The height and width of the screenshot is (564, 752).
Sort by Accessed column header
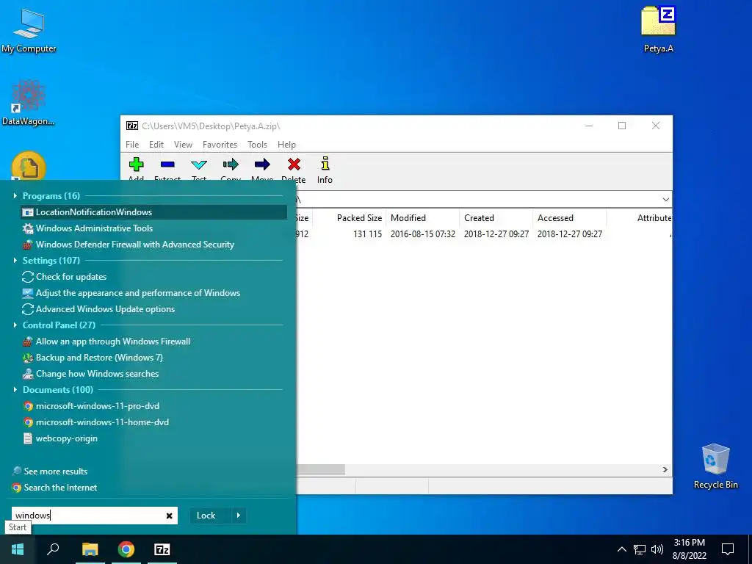[x=569, y=217]
